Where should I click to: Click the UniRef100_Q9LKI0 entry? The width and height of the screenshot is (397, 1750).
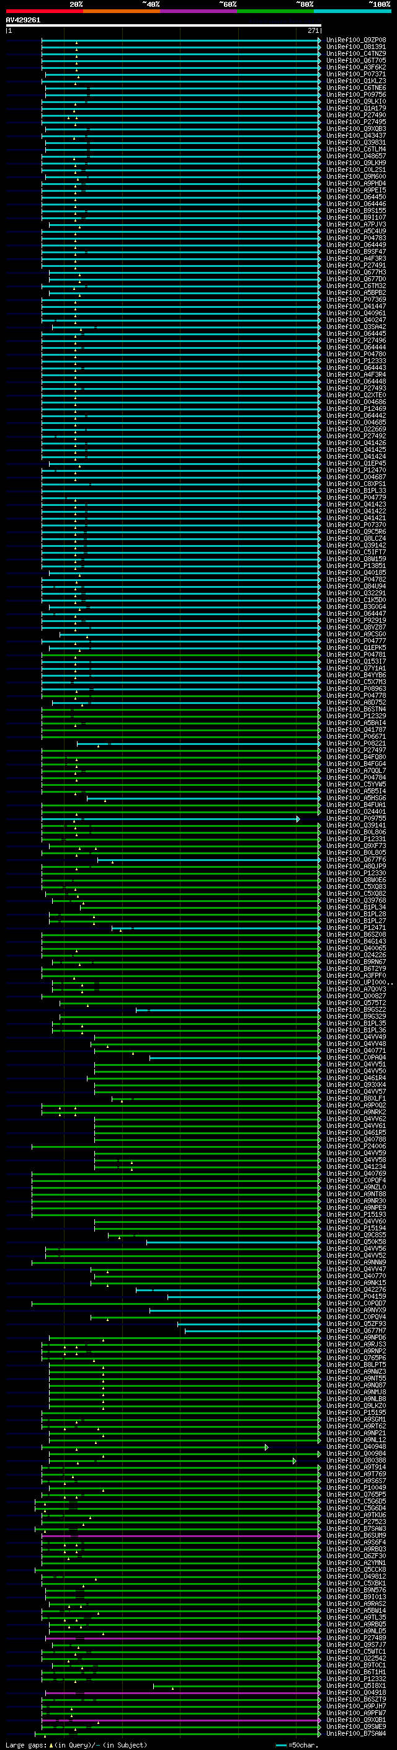pyautogui.click(x=356, y=101)
